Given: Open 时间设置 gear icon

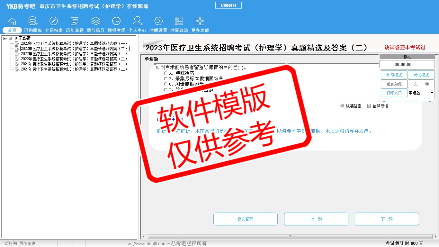Looking at the screenshot, I should tap(158, 22).
